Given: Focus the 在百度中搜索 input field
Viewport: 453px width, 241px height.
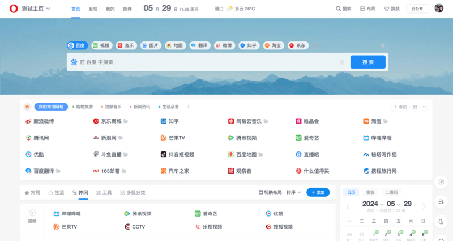Looking at the screenshot, I should (208, 62).
